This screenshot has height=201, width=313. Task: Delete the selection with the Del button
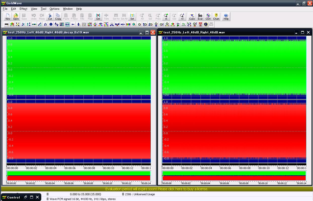[98, 17]
